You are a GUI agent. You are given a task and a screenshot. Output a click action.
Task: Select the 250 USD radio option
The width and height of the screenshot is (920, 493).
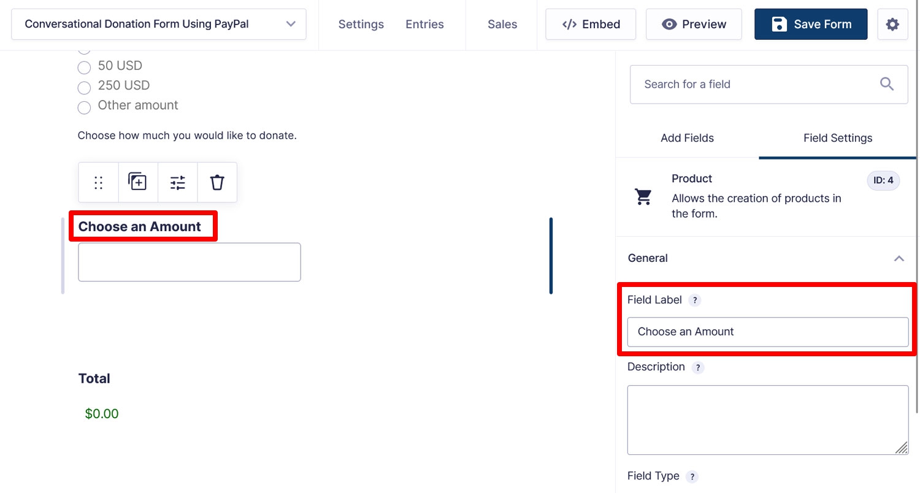(84, 87)
